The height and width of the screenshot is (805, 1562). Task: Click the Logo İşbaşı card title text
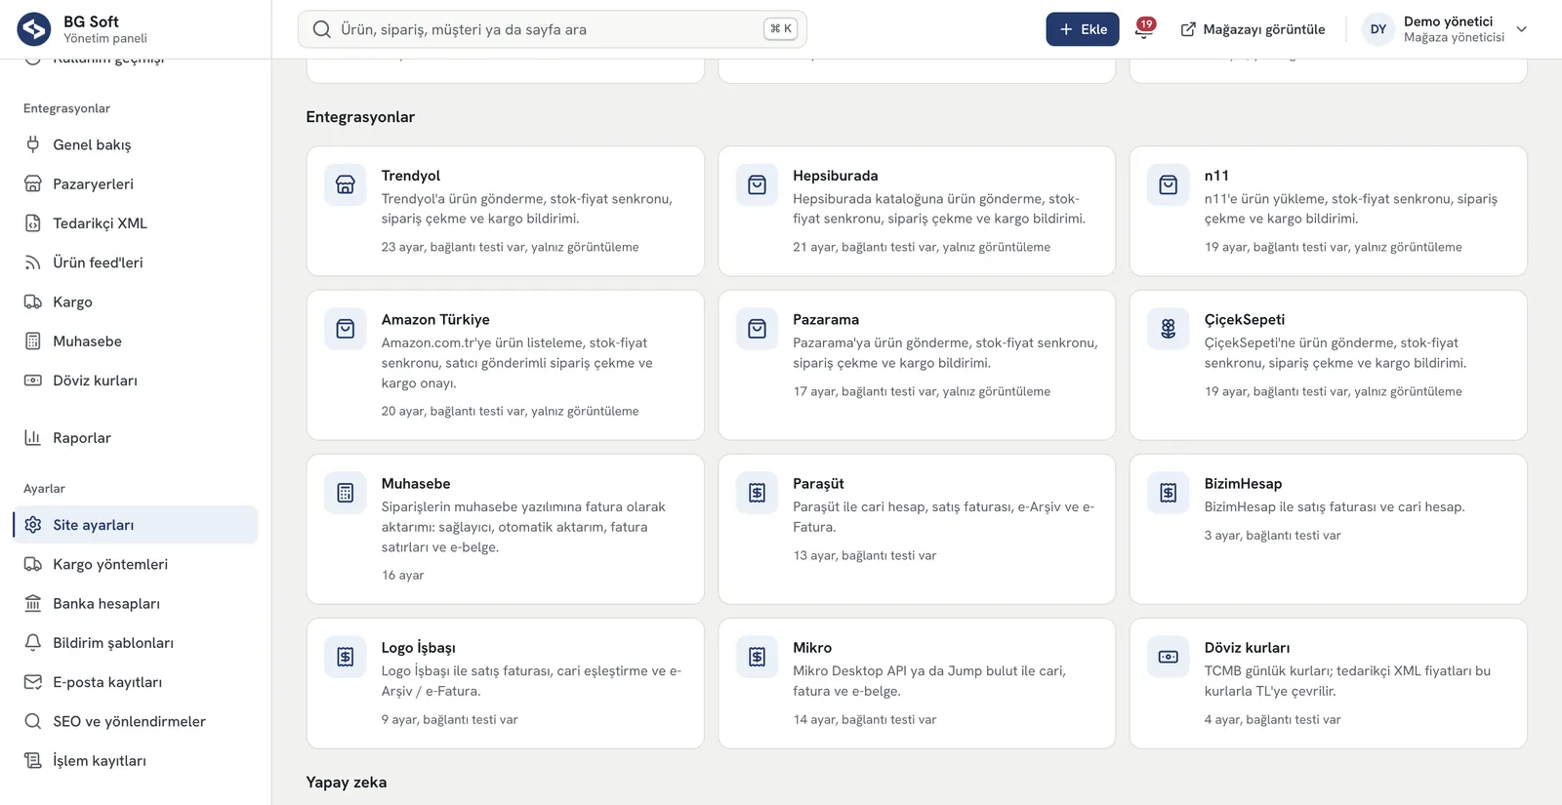pos(419,648)
